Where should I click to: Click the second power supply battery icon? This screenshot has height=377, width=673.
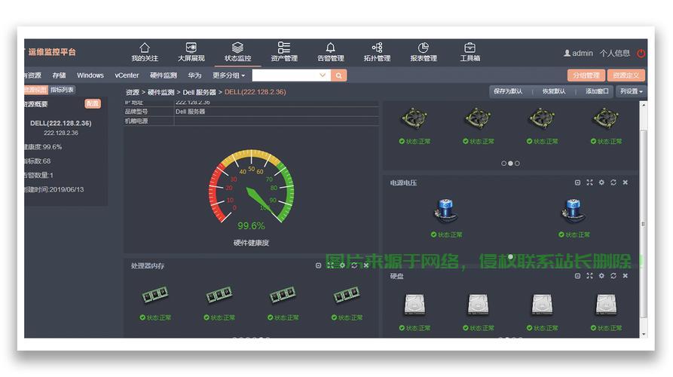(x=574, y=211)
